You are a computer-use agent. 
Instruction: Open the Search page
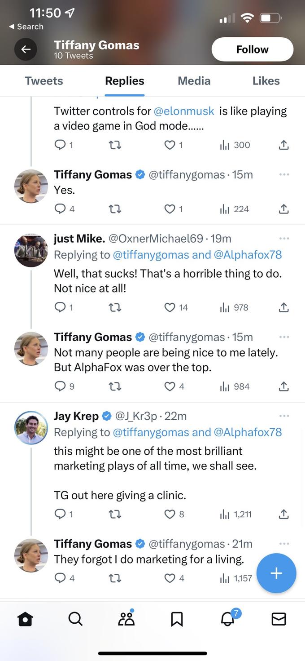click(x=75, y=619)
